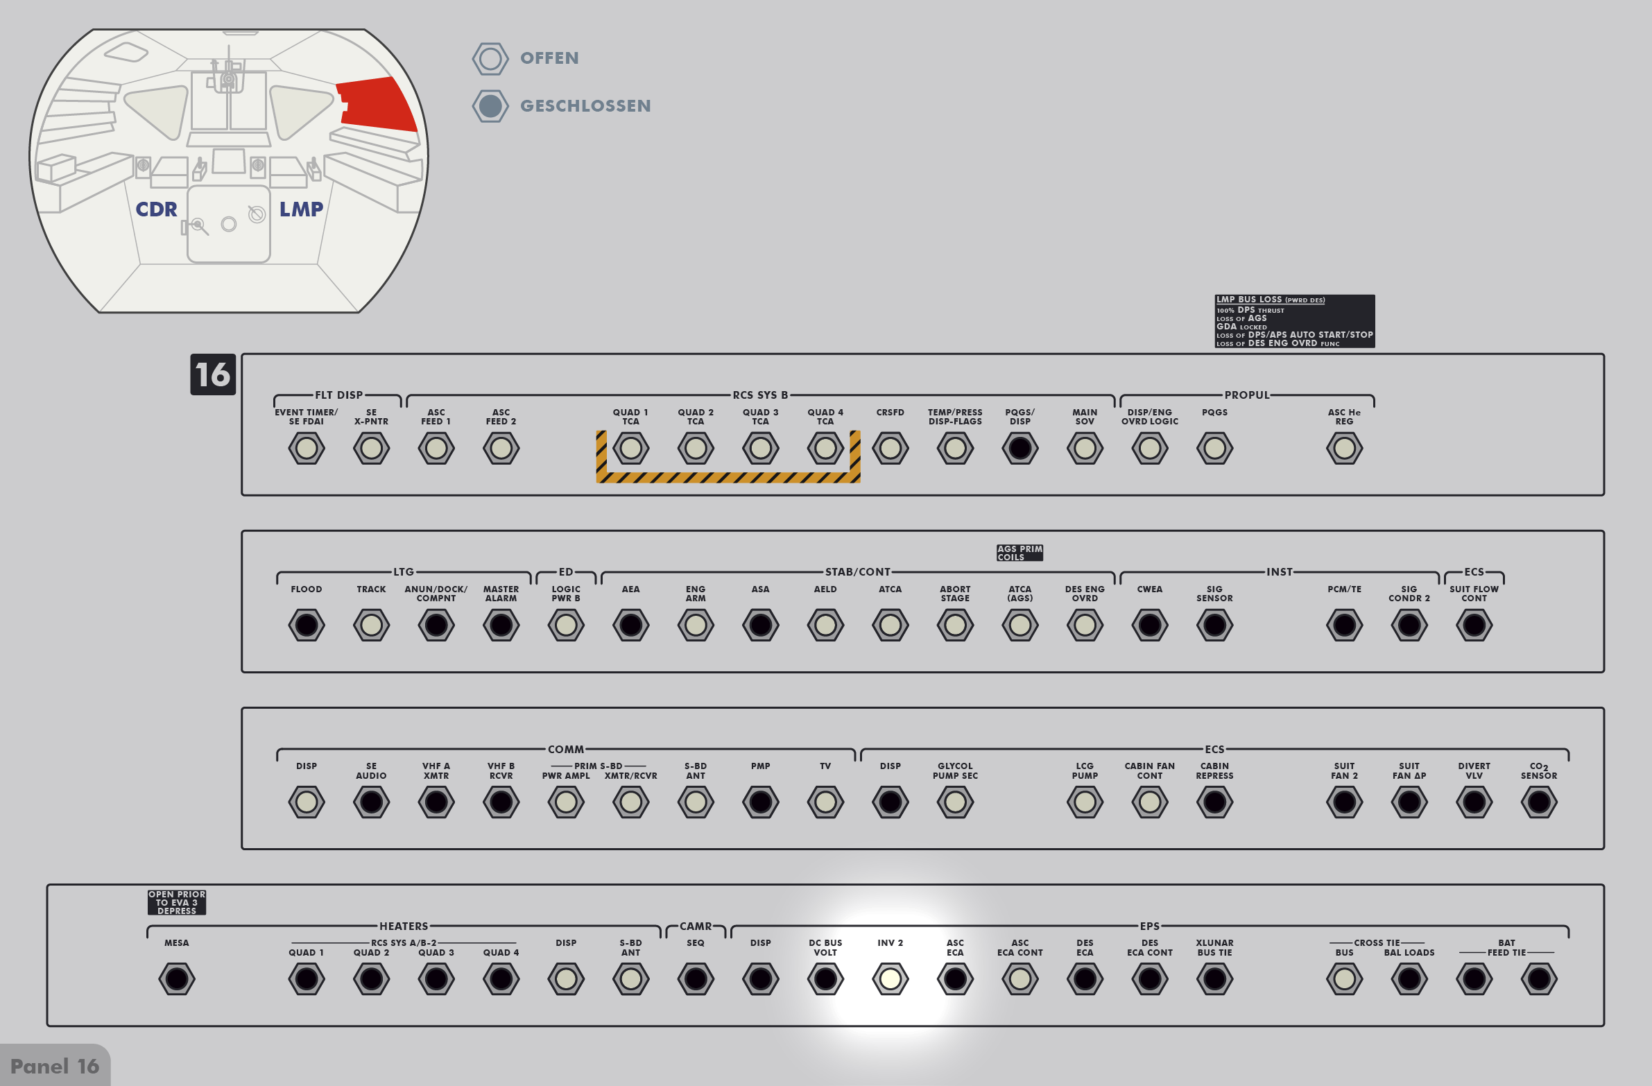Click the GLYCOL PUMP SEC breaker
Viewport: 1652px width, 1086px height.
click(955, 802)
